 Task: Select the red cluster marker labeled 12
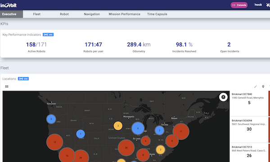click(54, 142)
